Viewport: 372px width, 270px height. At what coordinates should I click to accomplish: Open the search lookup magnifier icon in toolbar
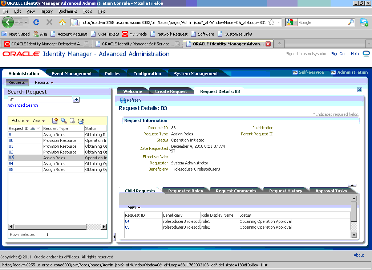63,121
